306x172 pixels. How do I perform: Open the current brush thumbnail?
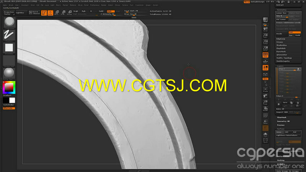click(9, 22)
